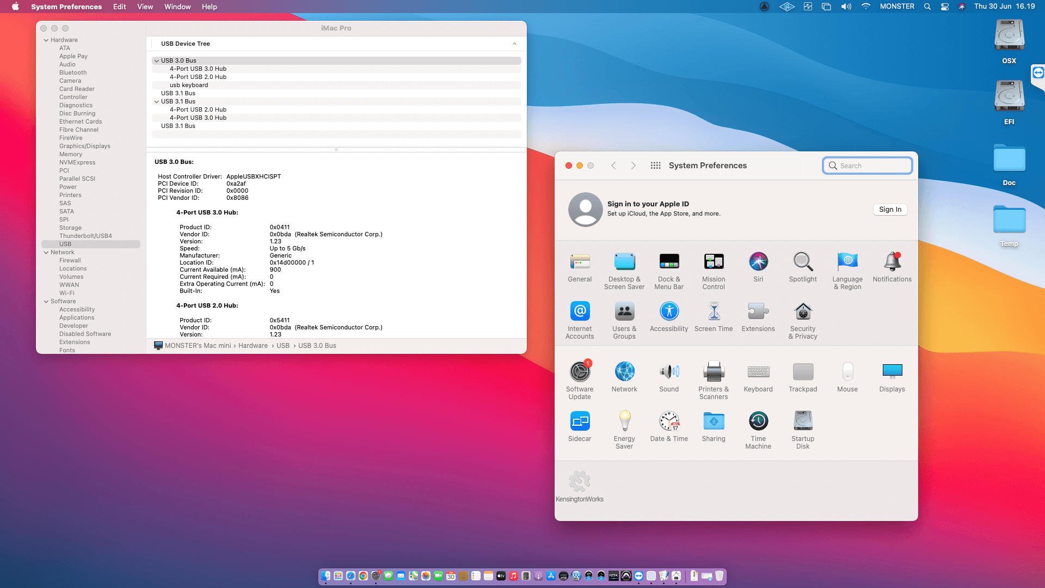The width and height of the screenshot is (1045, 588).
Task: Open Printers & Scanners settings
Action: click(713, 372)
